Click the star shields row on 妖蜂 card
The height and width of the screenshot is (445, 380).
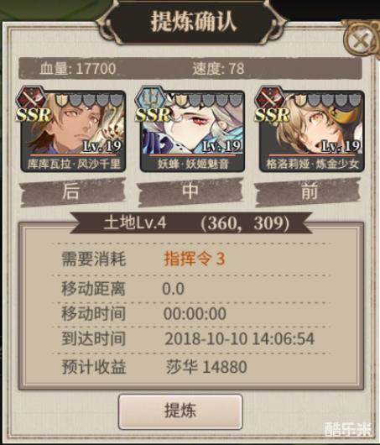tap(207, 100)
